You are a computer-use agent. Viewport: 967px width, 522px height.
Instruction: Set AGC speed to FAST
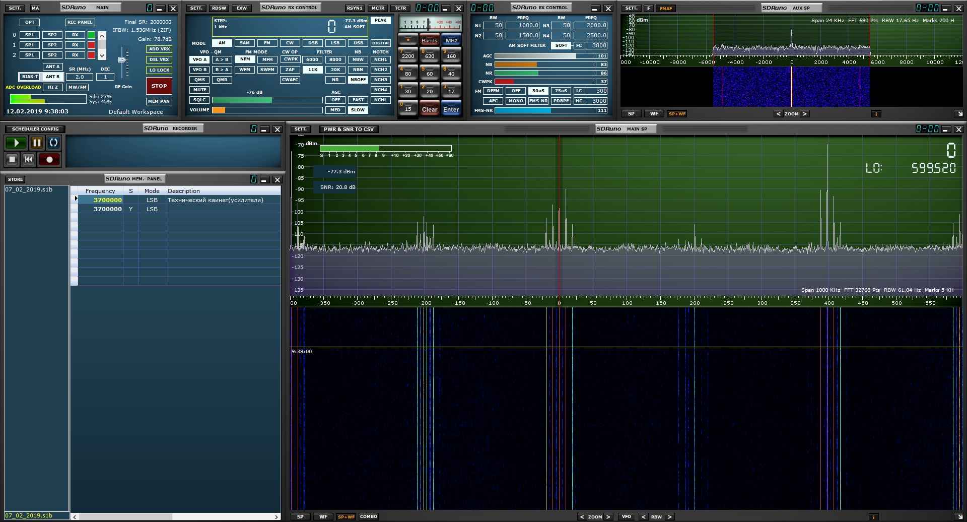[x=358, y=100]
